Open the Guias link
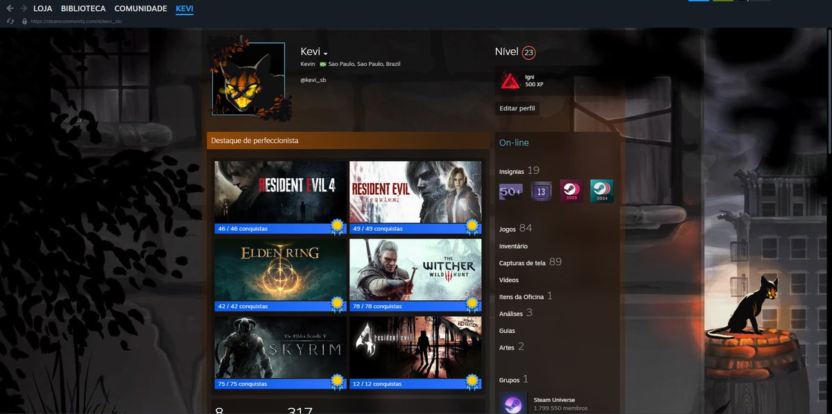Screen dimensions: 832x414 (508, 331)
